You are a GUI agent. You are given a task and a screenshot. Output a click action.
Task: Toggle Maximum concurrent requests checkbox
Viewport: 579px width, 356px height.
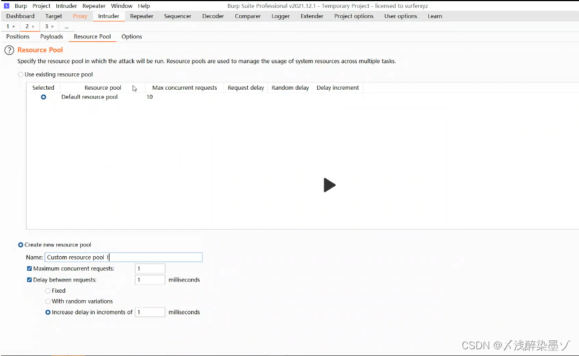click(29, 269)
